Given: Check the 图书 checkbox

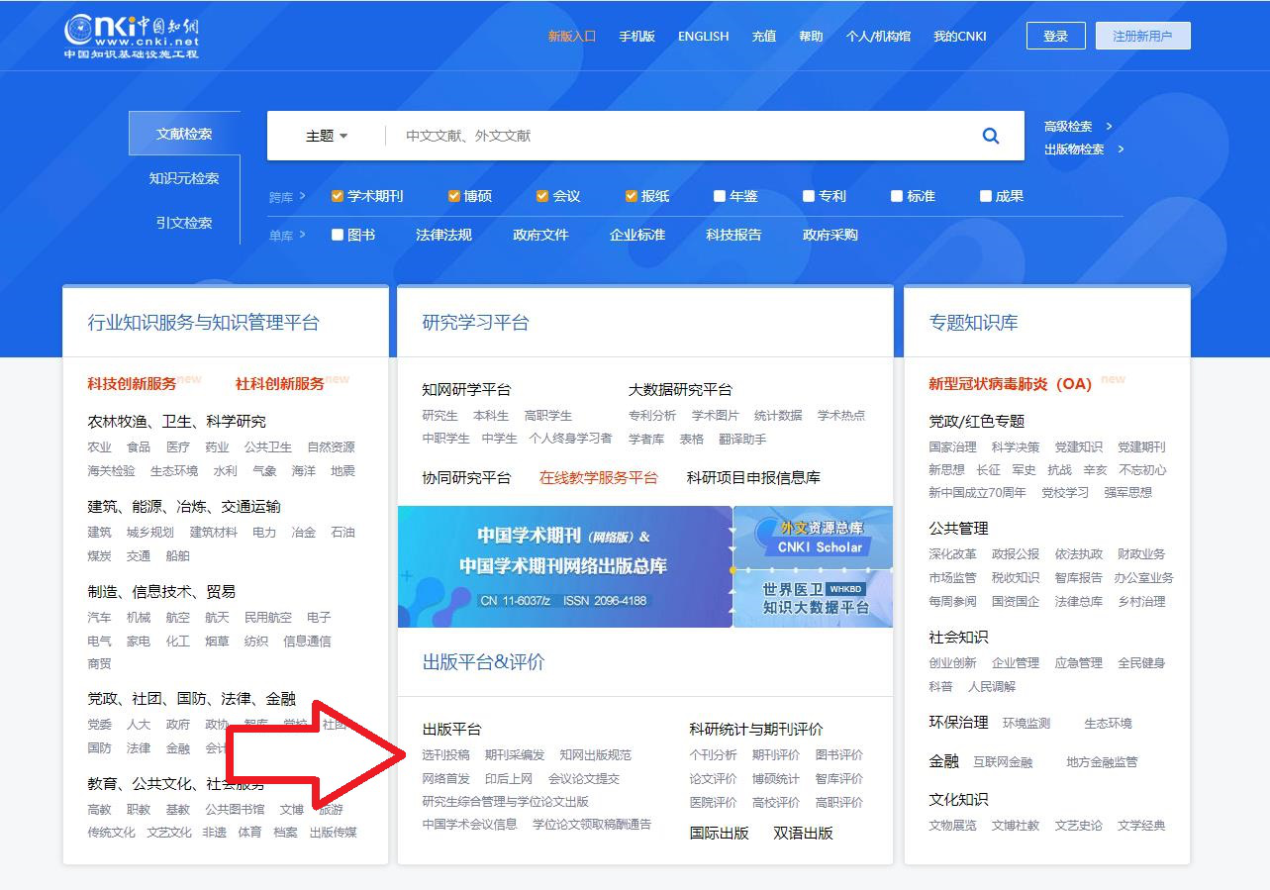Looking at the screenshot, I should pos(338,235).
